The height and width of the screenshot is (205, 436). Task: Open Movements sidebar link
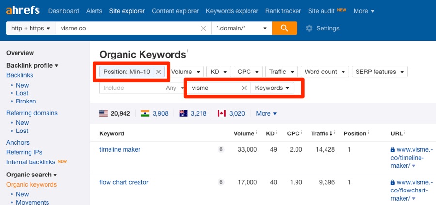point(32,202)
